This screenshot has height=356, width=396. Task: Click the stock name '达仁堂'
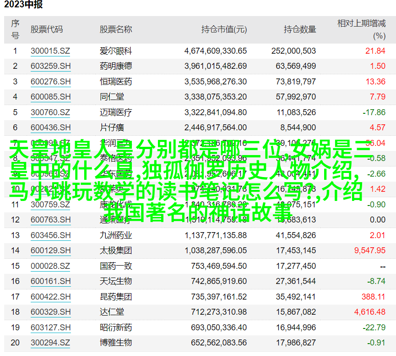pos(112,312)
